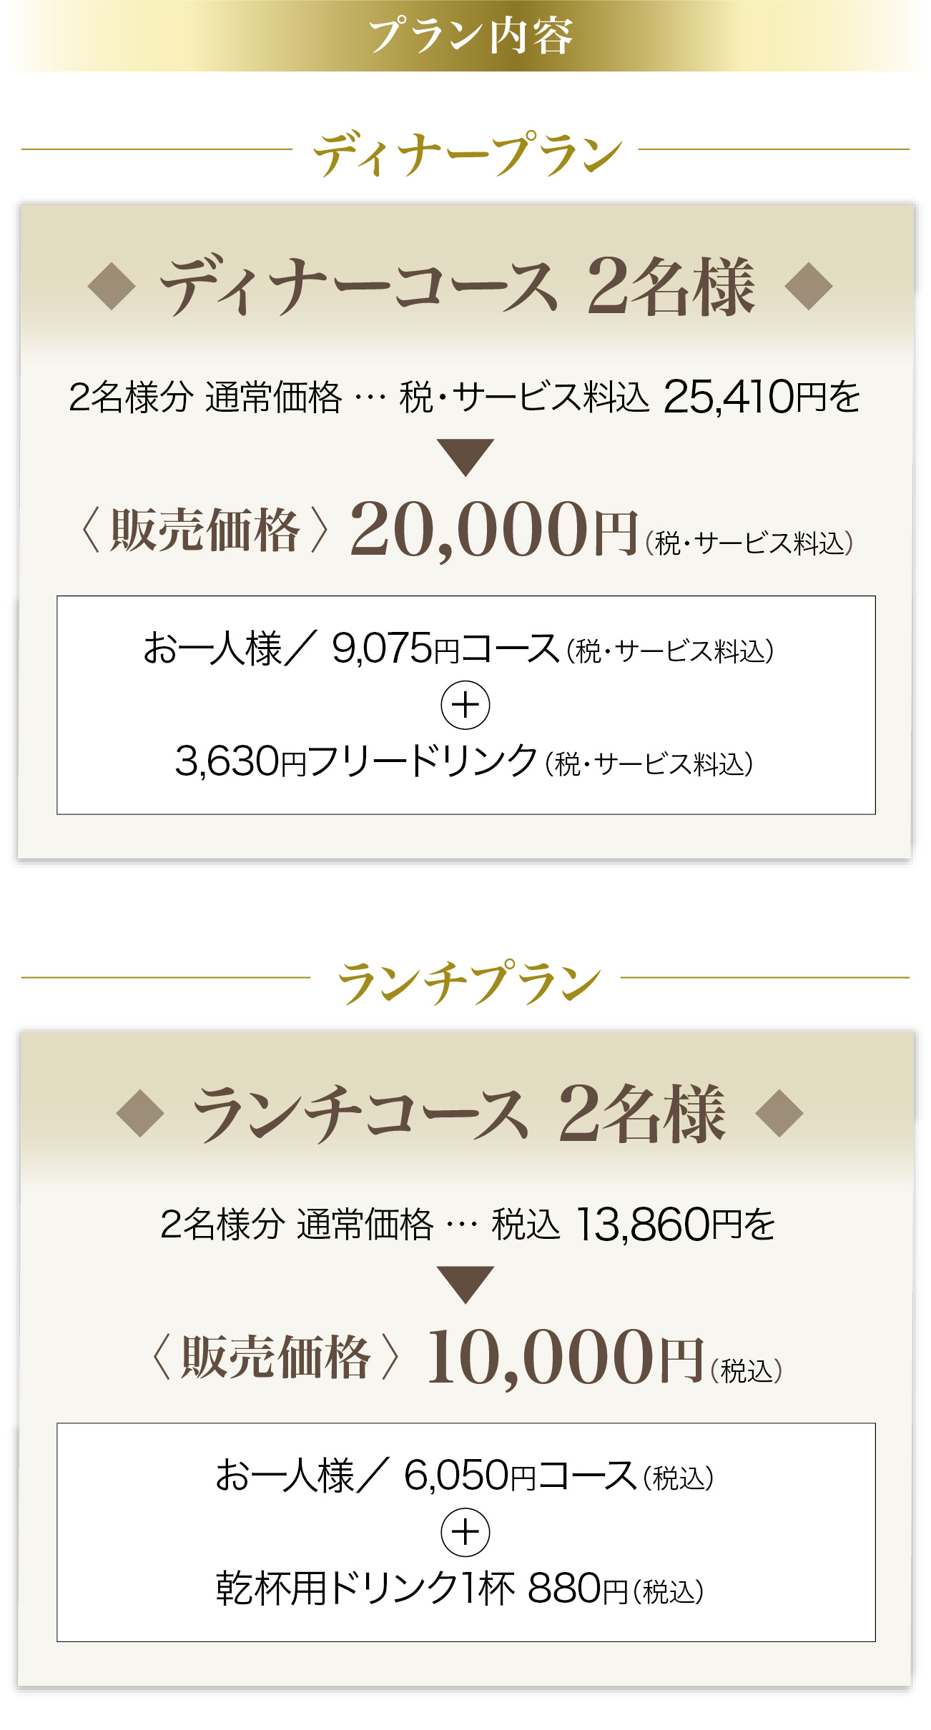
Task: Click the plus circle in lunch plan box
Action: pos(465,1532)
